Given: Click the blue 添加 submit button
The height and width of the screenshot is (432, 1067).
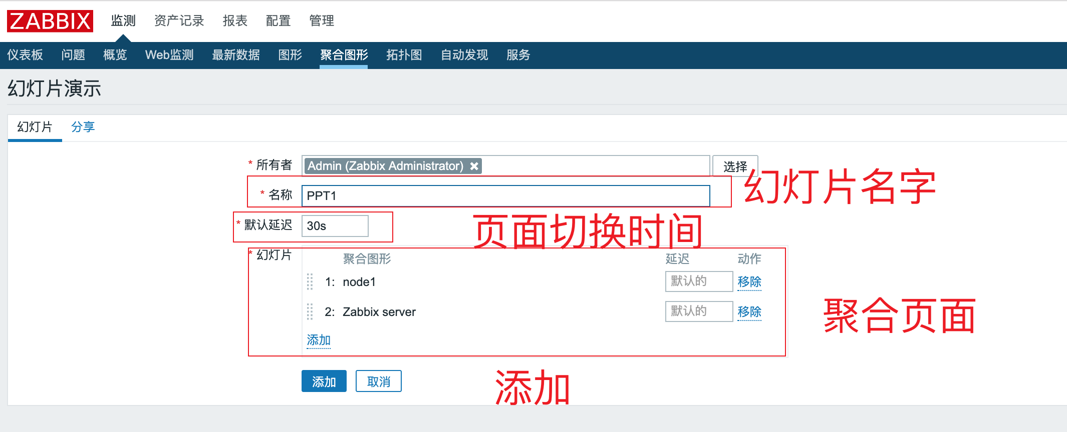Looking at the screenshot, I should point(324,381).
